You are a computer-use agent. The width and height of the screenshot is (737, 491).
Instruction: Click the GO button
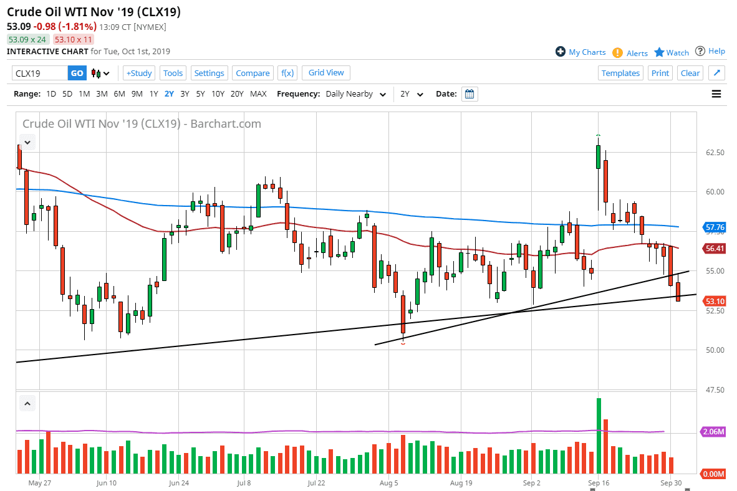pos(77,73)
